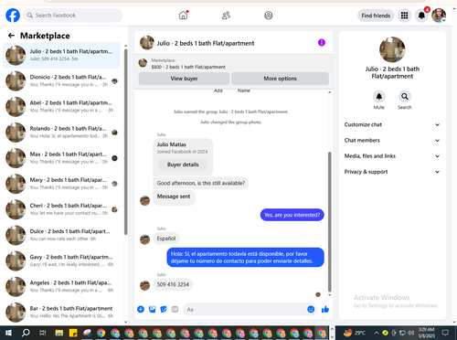Image resolution: width=457 pixels, height=340 pixels.
Task: Open the Mary conversation
Action: click(61, 184)
